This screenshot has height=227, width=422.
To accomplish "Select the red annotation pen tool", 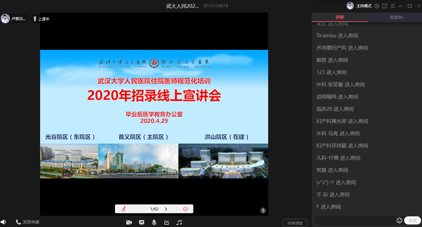I will pyautogui.click(x=123, y=209).
